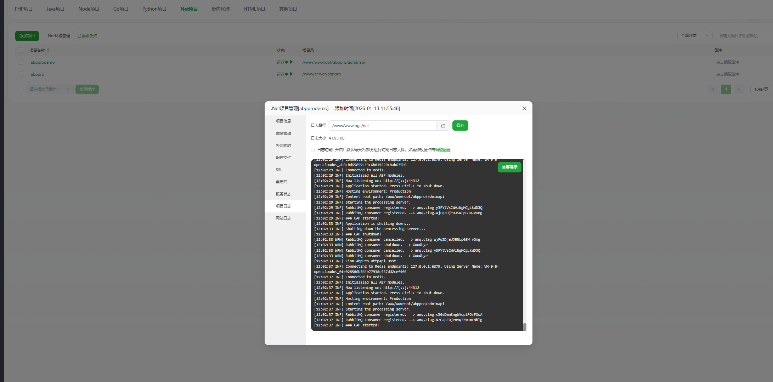Go to the next page arrow
The image size is (773, 382).
(739, 89)
